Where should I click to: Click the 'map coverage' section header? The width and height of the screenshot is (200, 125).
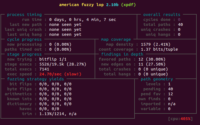[x=116, y=39]
